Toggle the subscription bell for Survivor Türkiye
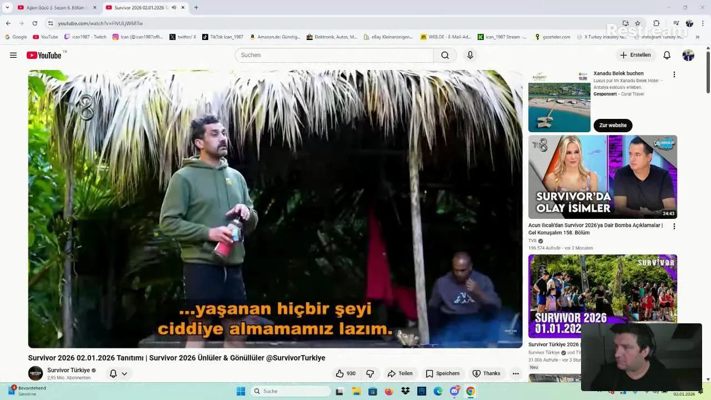The height and width of the screenshot is (400, 711). [x=113, y=373]
